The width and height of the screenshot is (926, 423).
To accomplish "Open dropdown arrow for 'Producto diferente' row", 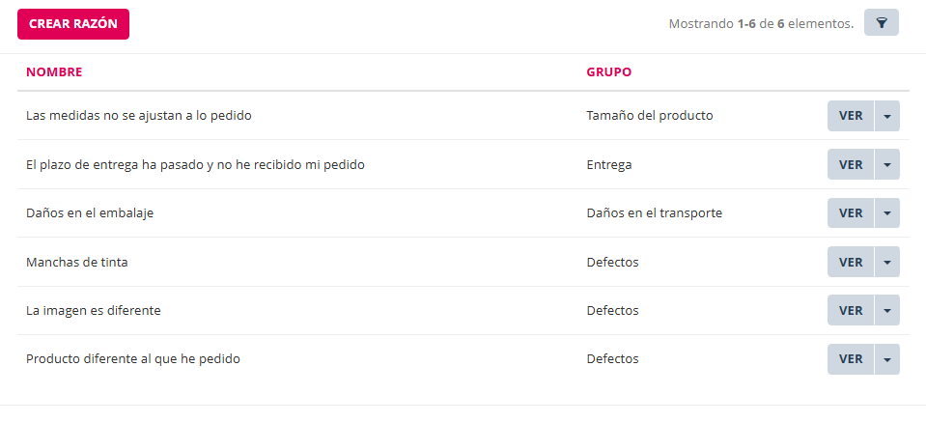I will [887, 359].
